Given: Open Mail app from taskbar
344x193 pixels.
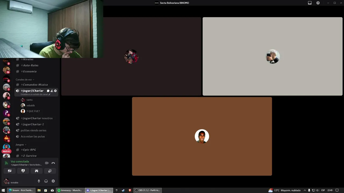Looking at the screenshot, I should (52, 190).
